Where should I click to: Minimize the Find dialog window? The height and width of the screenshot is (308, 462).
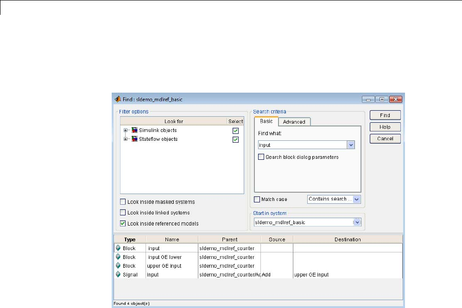pyautogui.click(x=368, y=100)
